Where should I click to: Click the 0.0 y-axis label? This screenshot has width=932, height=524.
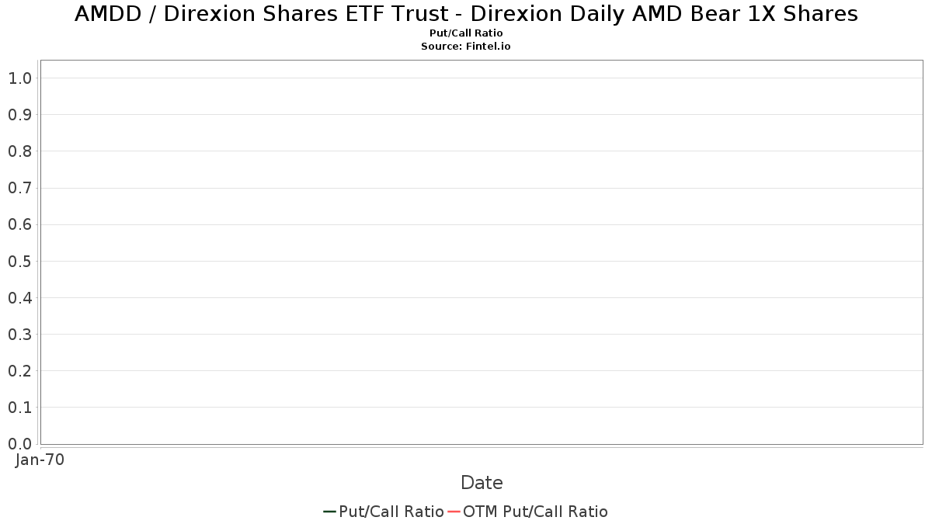point(19,443)
